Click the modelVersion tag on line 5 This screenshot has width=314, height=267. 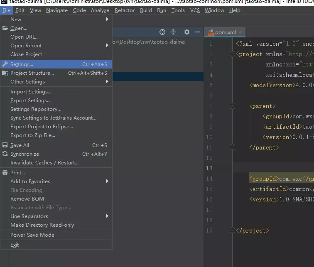pyautogui.click(x=272, y=85)
